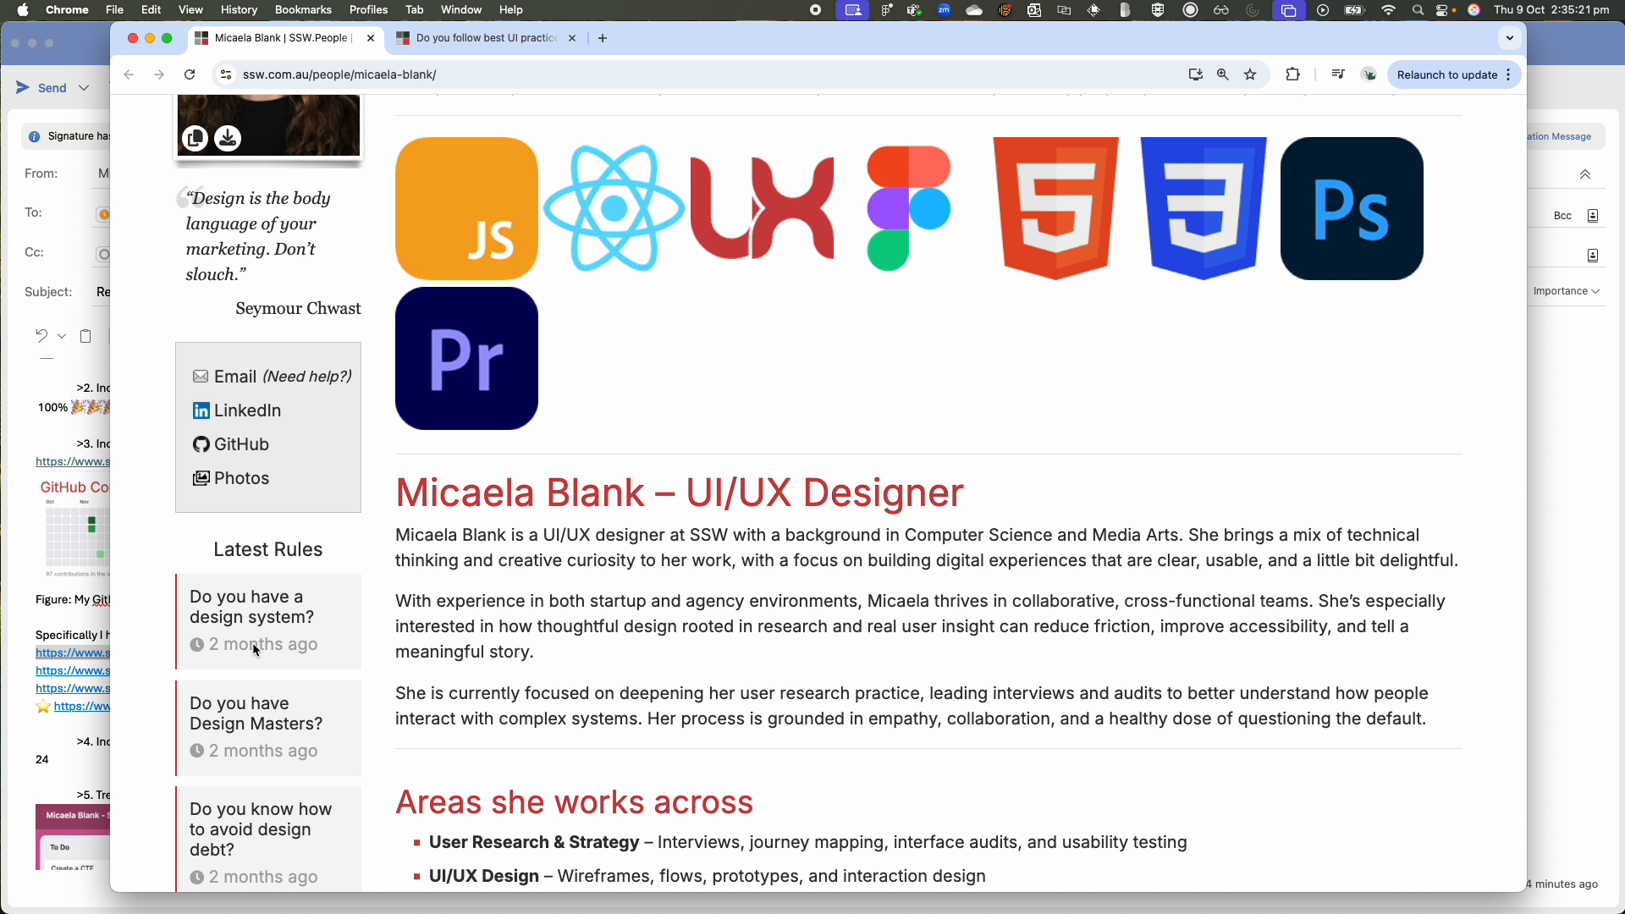
Task: Click the zoom magnifier icon in address bar
Action: (x=1223, y=74)
